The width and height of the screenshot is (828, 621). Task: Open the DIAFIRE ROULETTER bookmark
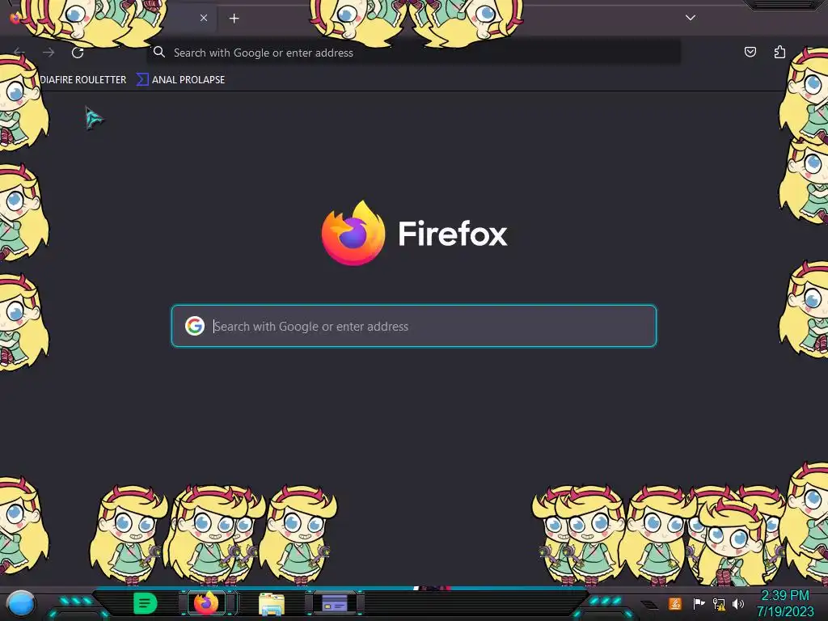tap(83, 80)
